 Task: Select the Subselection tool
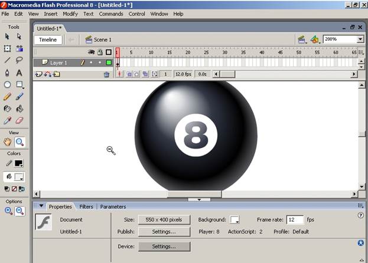(x=19, y=37)
